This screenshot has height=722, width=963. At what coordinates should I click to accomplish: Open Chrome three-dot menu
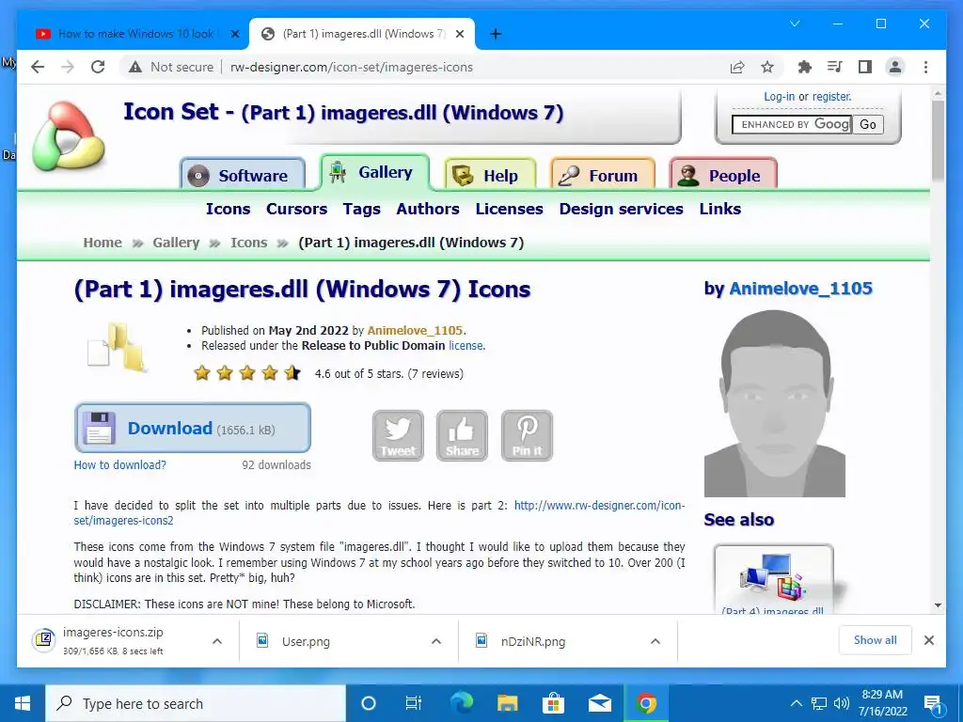pyautogui.click(x=925, y=67)
